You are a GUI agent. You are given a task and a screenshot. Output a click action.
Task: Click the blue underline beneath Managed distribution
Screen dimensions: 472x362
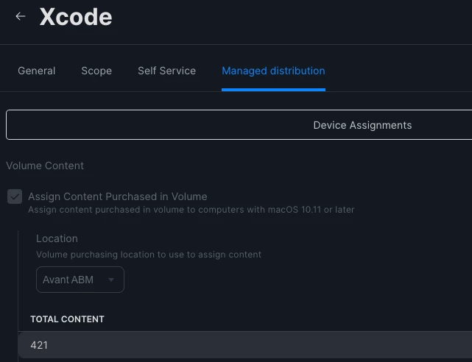click(273, 90)
